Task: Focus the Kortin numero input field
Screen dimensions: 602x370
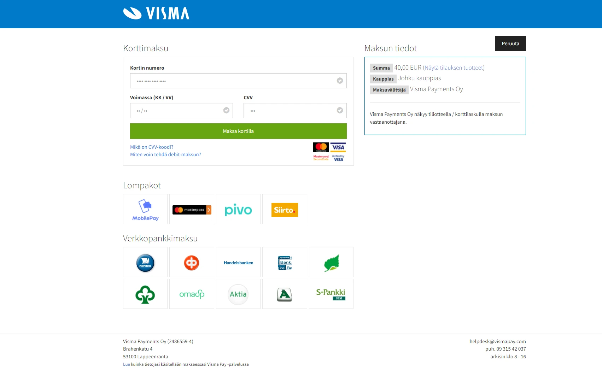Action: click(238, 81)
